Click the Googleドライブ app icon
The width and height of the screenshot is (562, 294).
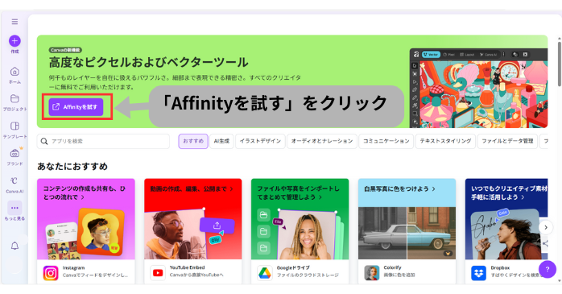click(x=265, y=273)
